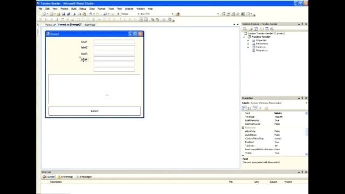Click Center Vertically layout icon
345x194 pixels.
[x=146, y=19]
